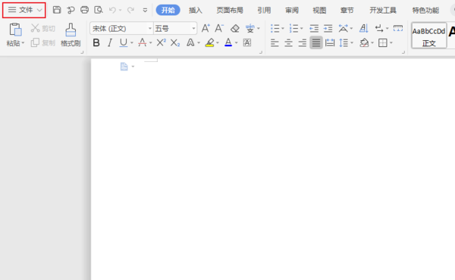Open the 章节 tab
Image resolution: width=455 pixels, height=280 pixels.
pos(347,11)
